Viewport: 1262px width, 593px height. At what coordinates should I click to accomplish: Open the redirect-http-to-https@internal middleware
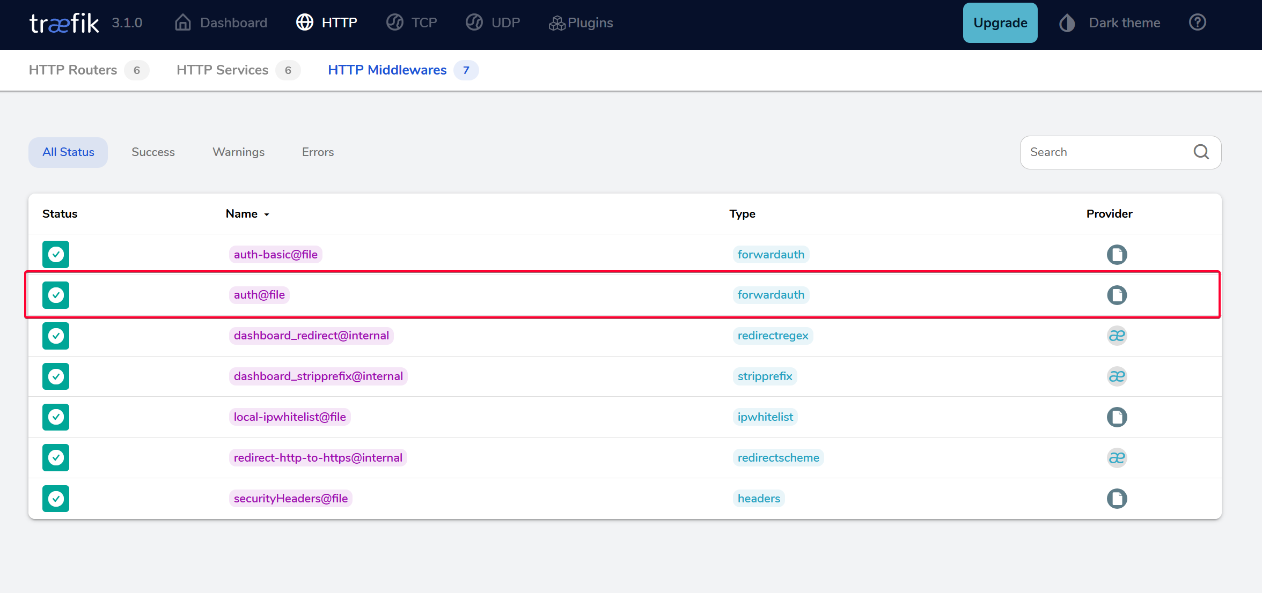click(x=318, y=458)
